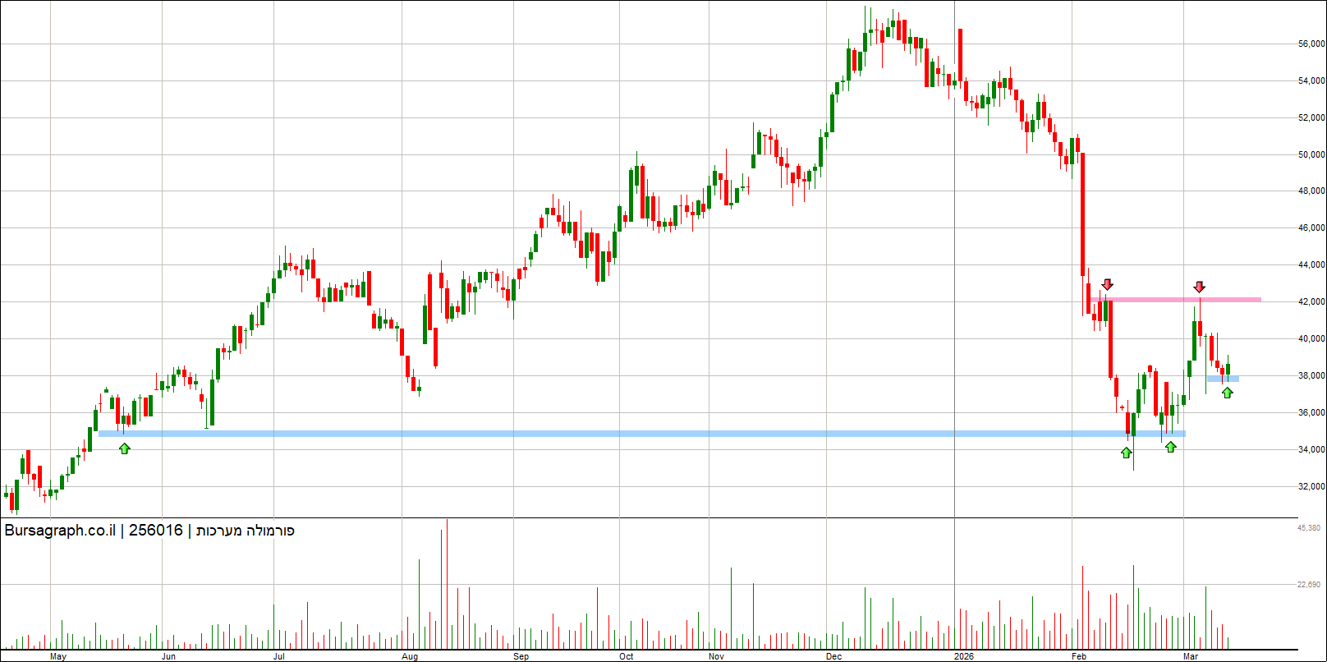
Task: Click the green up arrow in late May
Action: point(124,448)
